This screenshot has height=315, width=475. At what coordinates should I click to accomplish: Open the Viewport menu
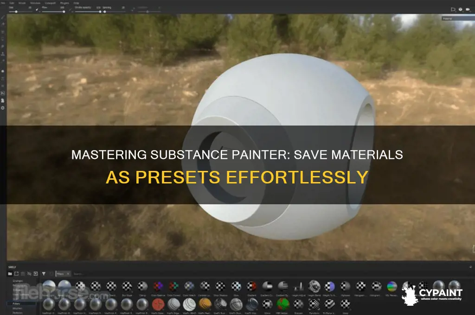pos(50,3)
